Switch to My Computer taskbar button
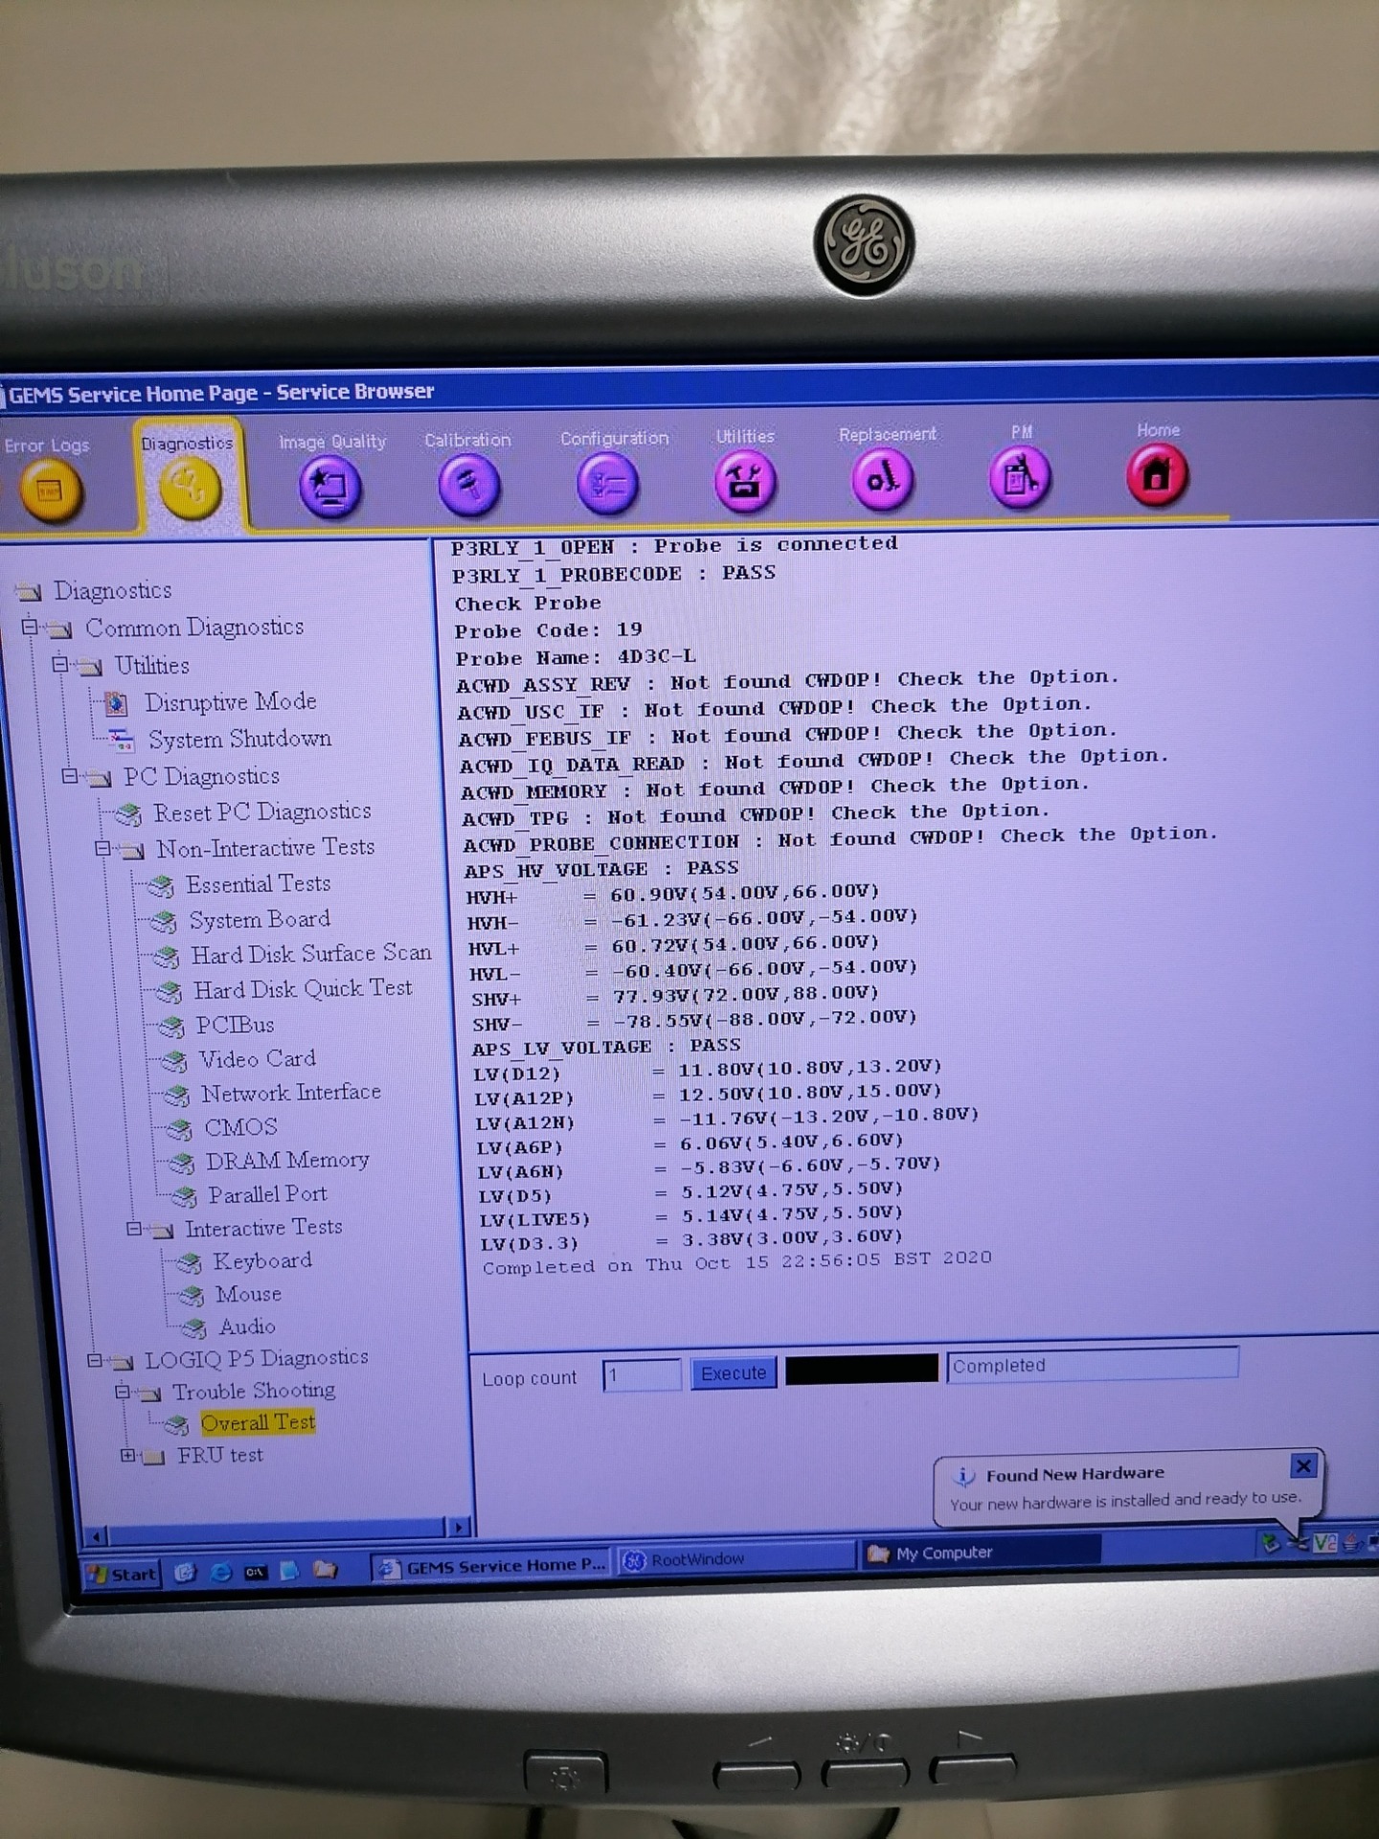Viewport: 1379px width, 1839px height. point(982,1553)
